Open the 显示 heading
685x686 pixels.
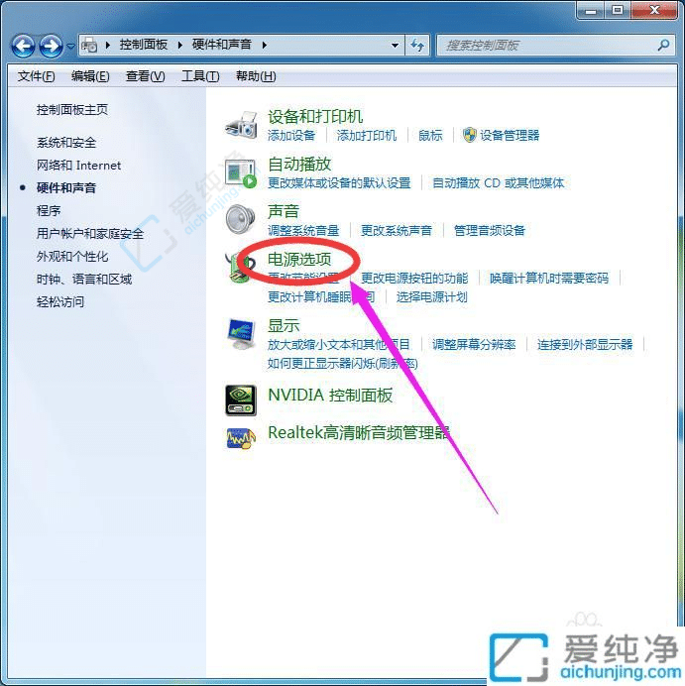284,325
